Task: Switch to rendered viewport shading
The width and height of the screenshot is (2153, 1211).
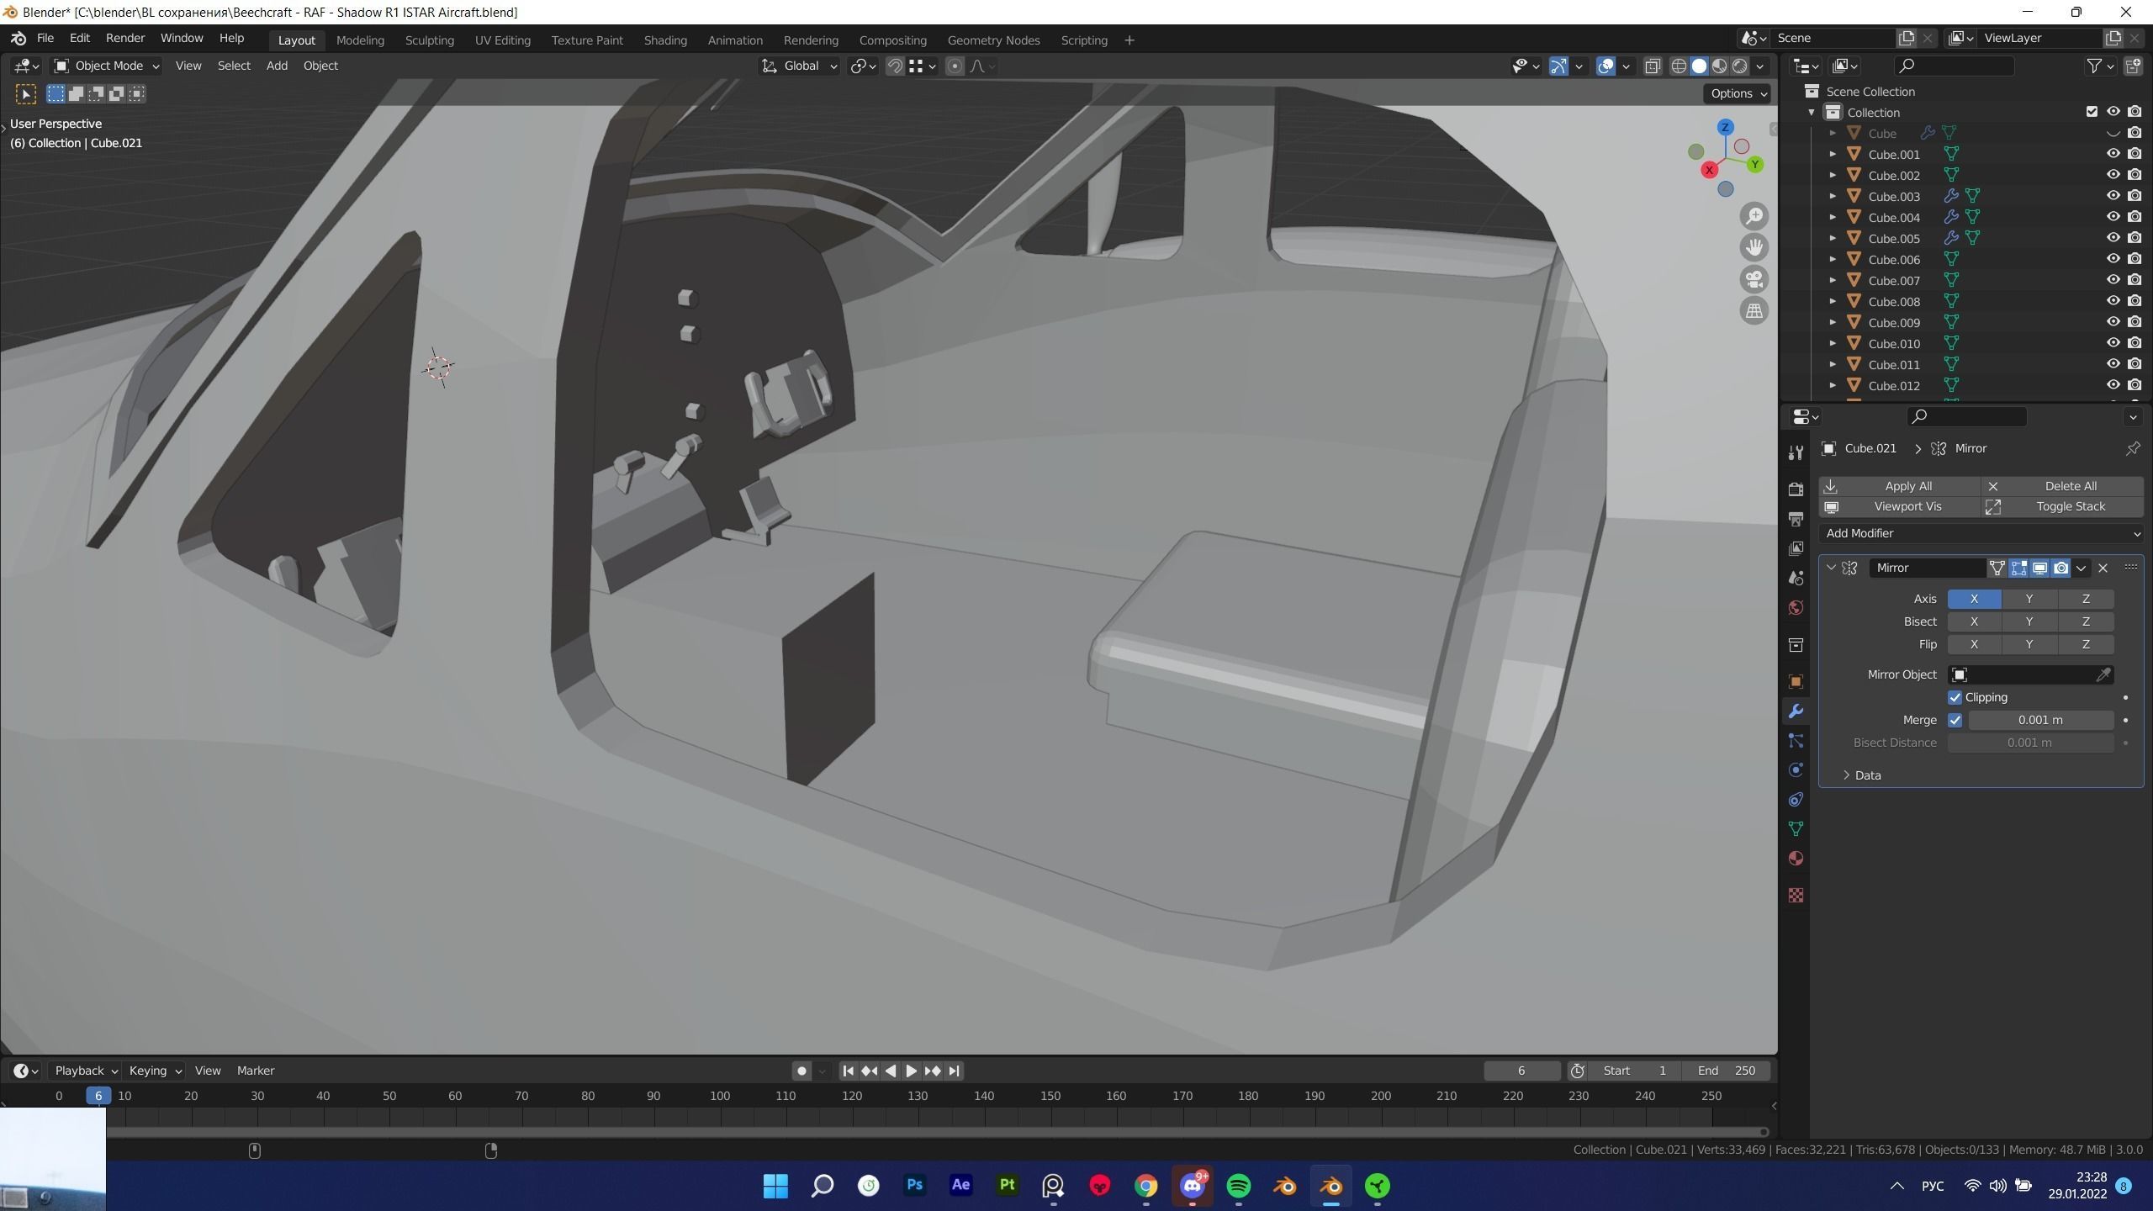Action: click(x=1739, y=66)
